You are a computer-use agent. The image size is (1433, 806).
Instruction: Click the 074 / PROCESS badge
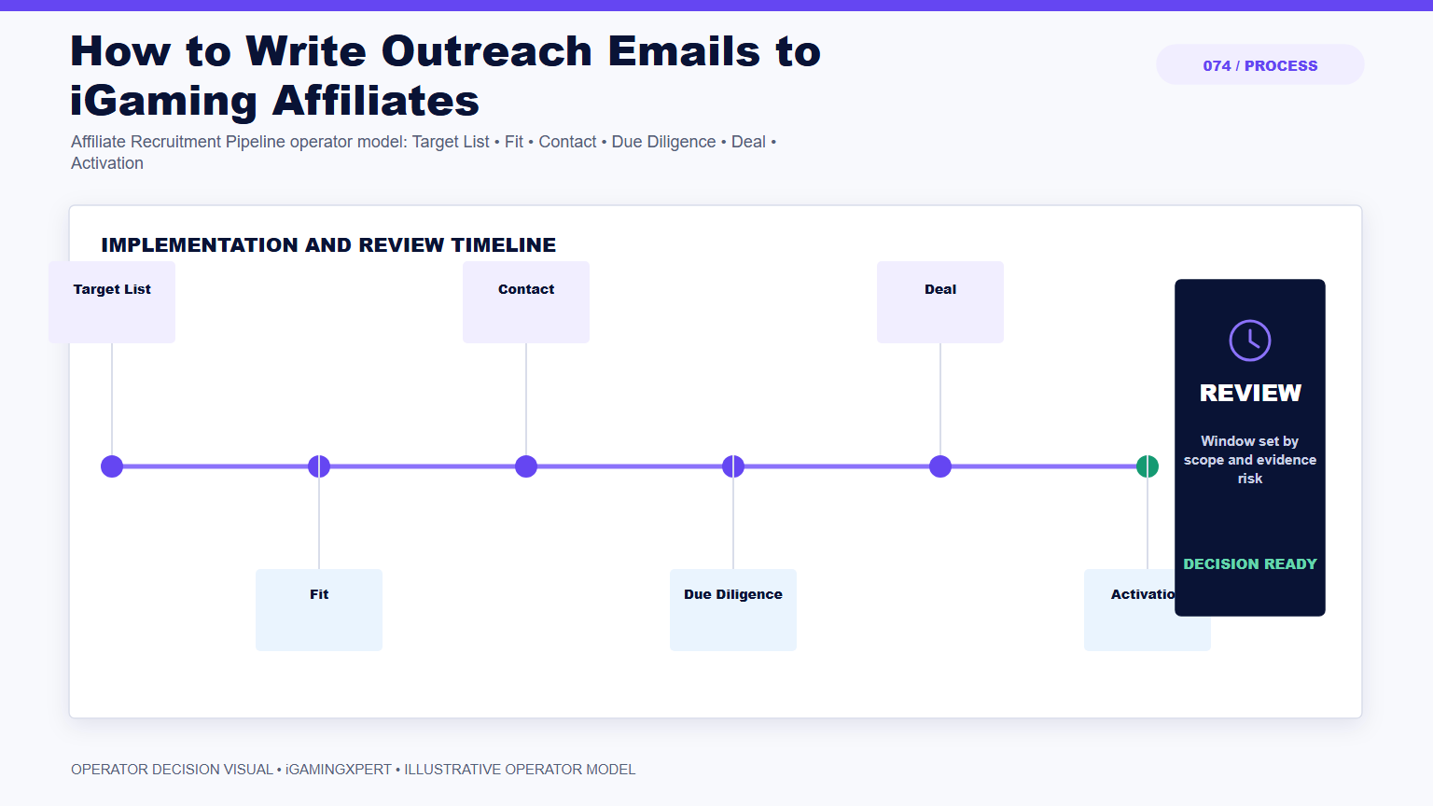pyautogui.click(x=1260, y=65)
